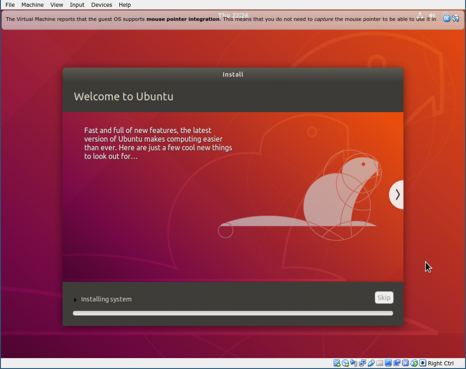Expand the Installing system section

[x=75, y=299]
